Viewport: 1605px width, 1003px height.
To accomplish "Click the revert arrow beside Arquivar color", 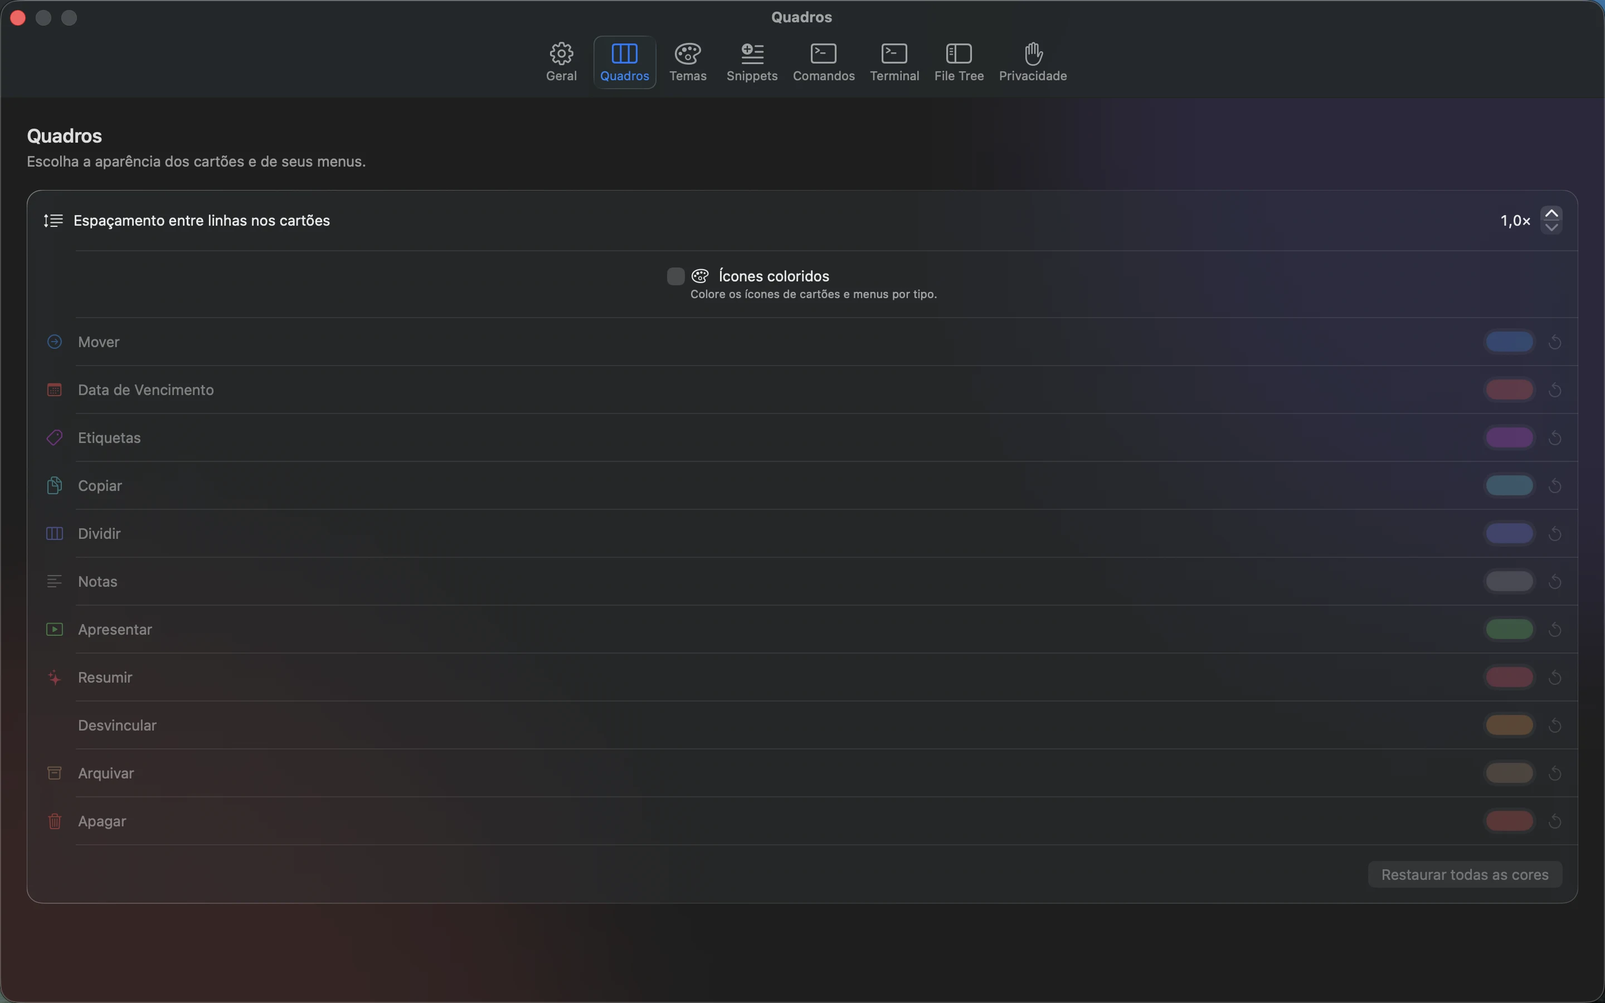I will click(1555, 773).
